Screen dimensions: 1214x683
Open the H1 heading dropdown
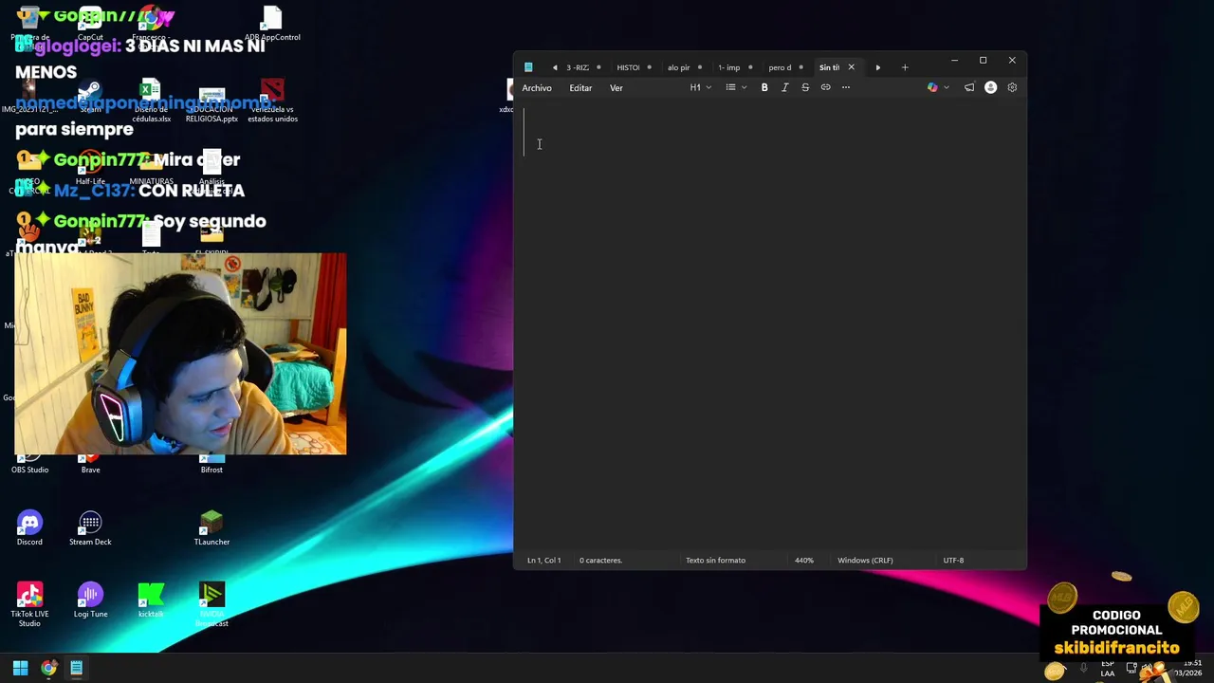point(700,87)
